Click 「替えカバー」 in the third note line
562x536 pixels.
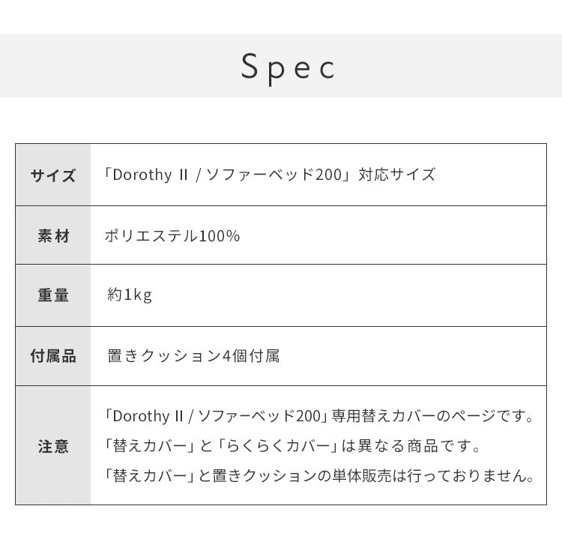tap(151, 476)
